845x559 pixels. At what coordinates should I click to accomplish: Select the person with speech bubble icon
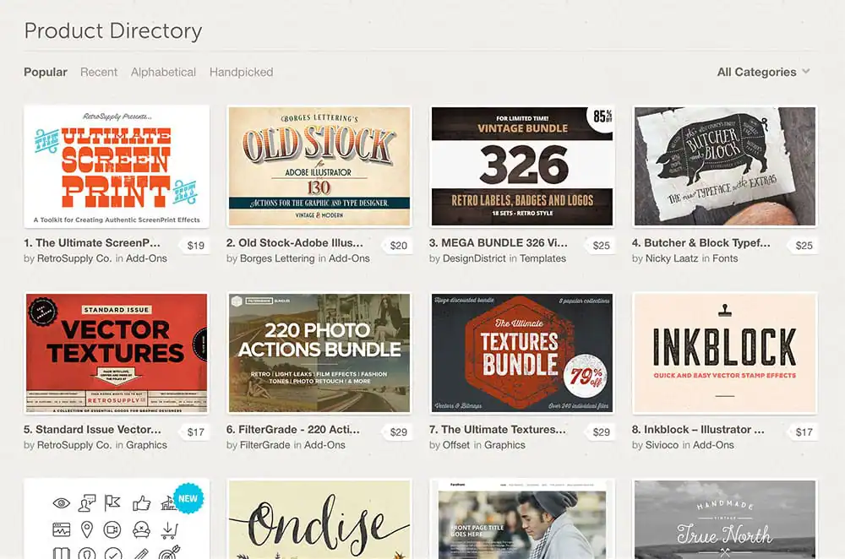[86, 503]
